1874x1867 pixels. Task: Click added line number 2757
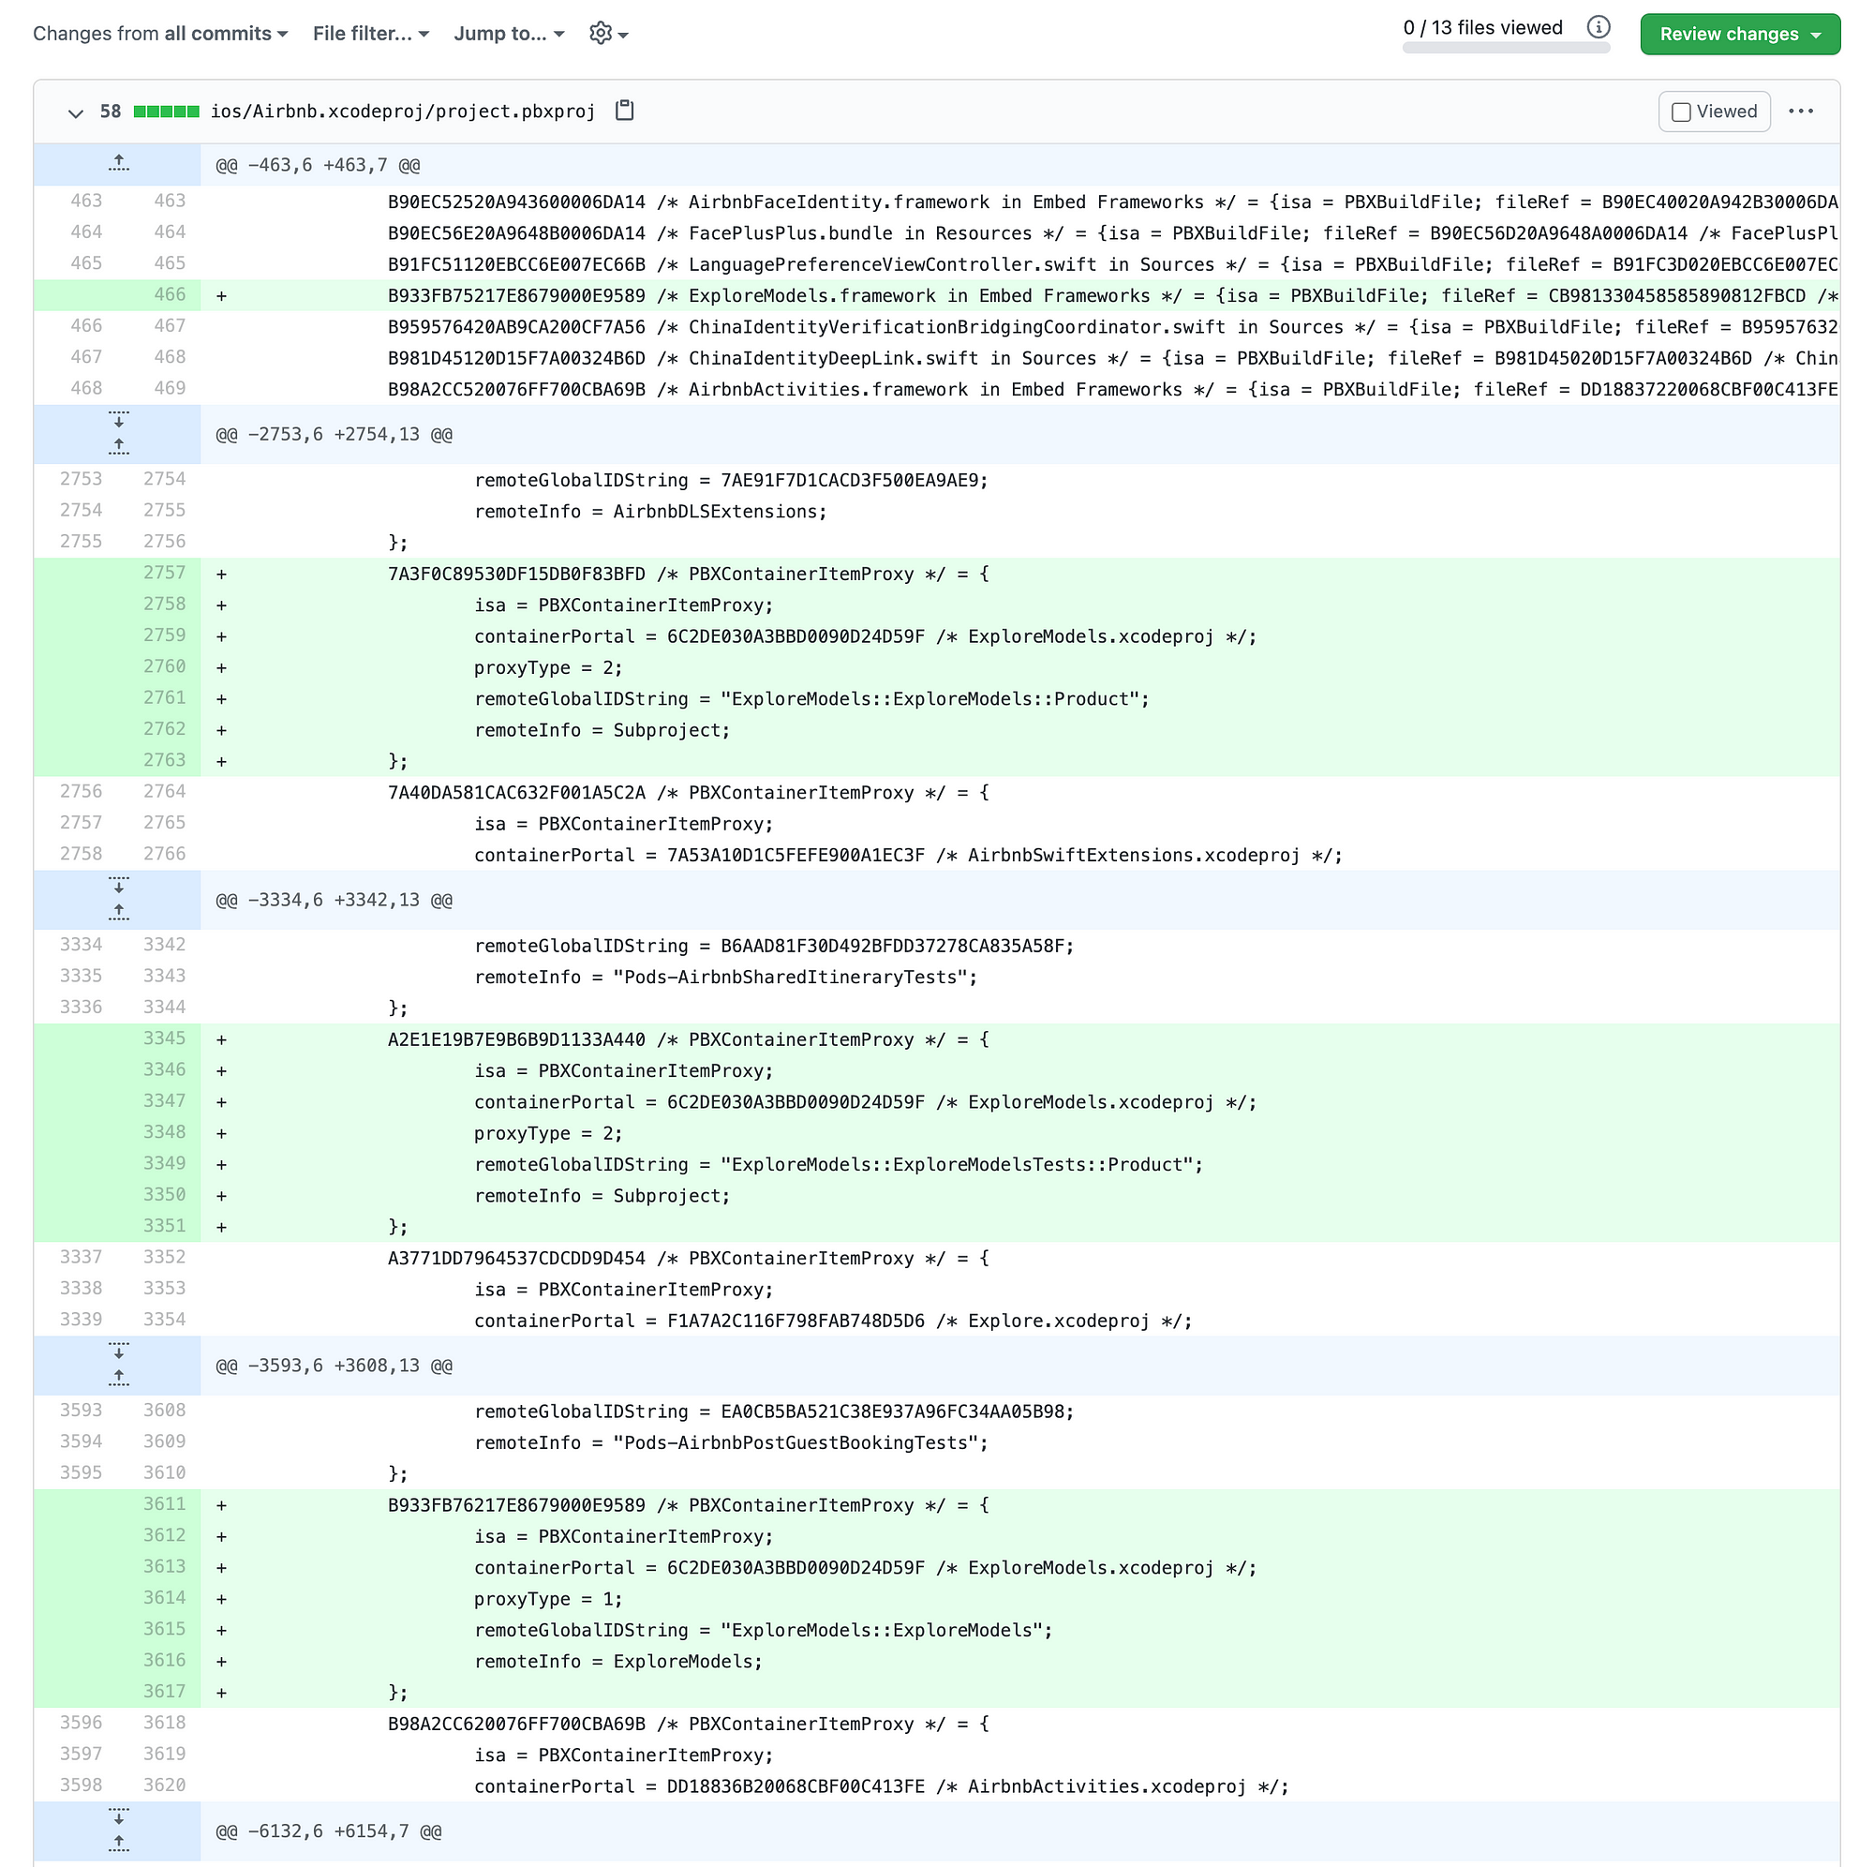coord(164,573)
